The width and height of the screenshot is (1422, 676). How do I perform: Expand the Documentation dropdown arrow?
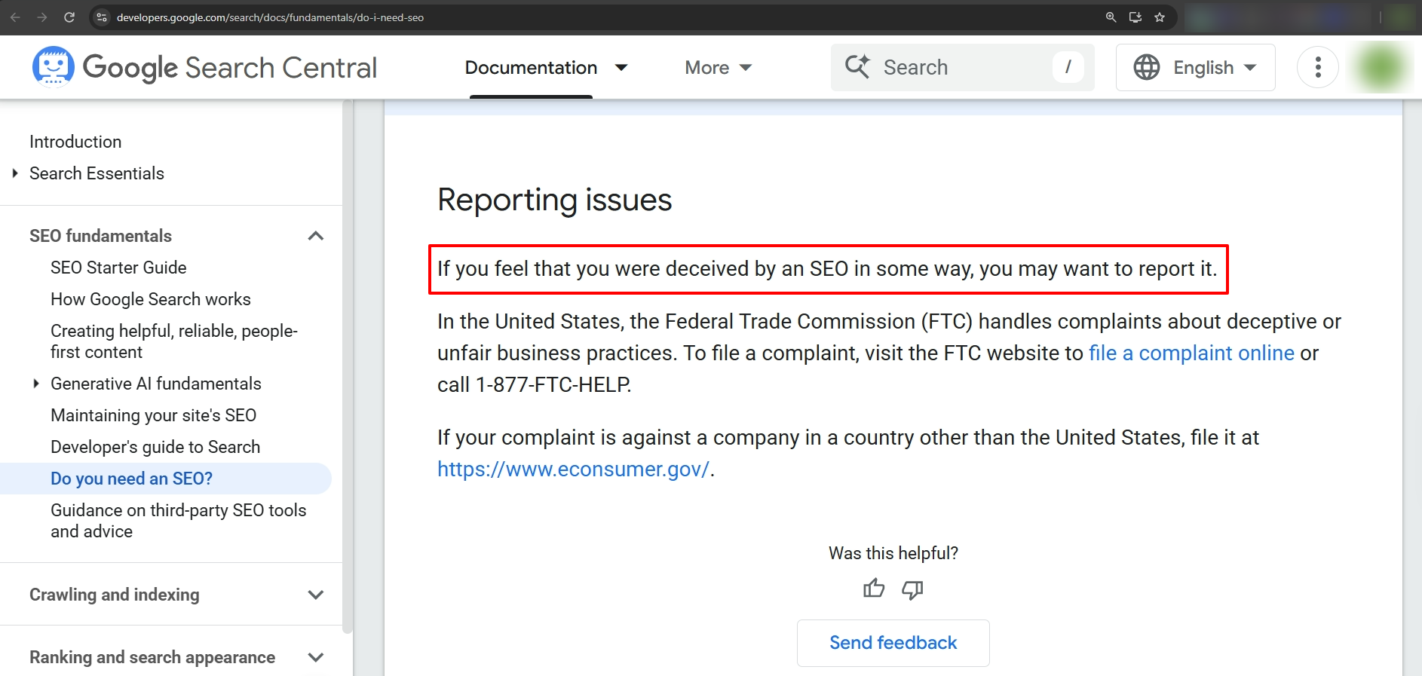click(621, 67)
